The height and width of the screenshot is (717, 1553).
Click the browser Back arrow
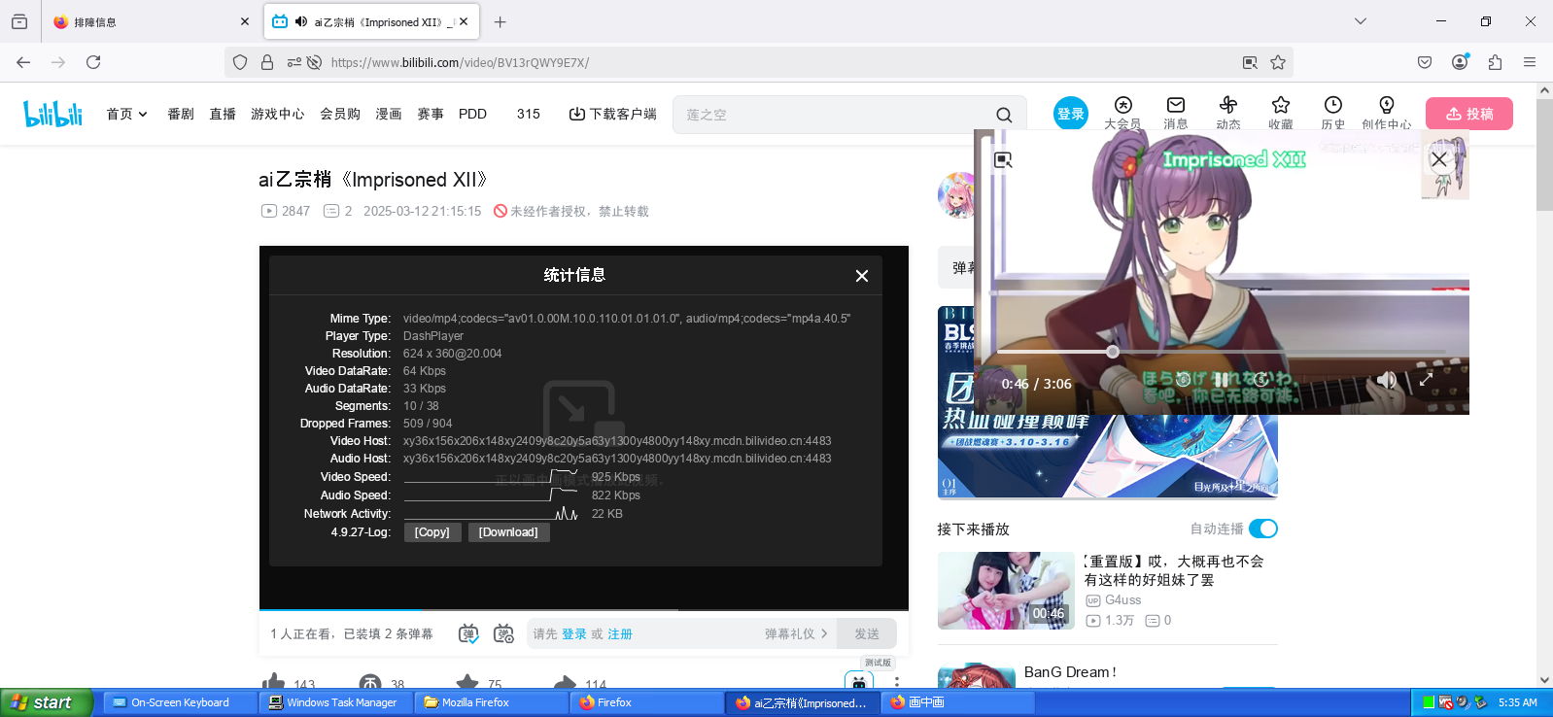click(23, 62)
